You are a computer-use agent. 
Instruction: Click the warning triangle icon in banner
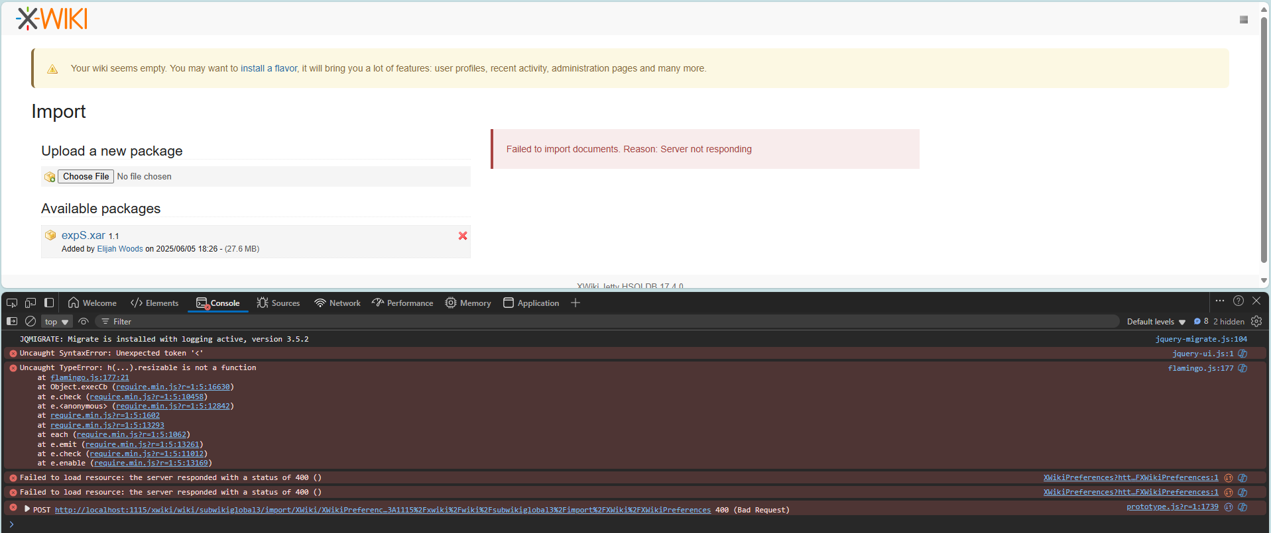(52, 69)
